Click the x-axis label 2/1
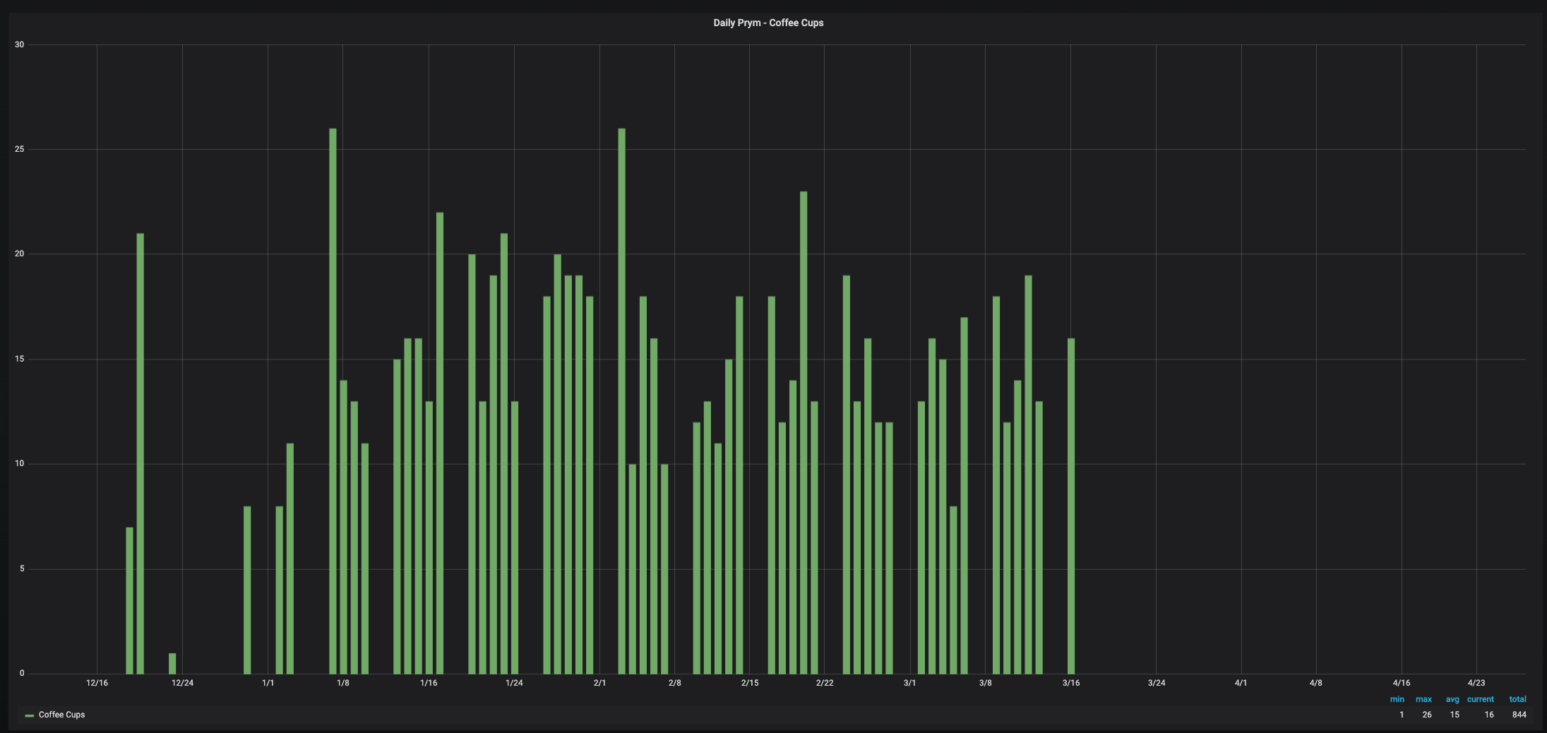This screenshot has height=733, width=1547. 599,683
